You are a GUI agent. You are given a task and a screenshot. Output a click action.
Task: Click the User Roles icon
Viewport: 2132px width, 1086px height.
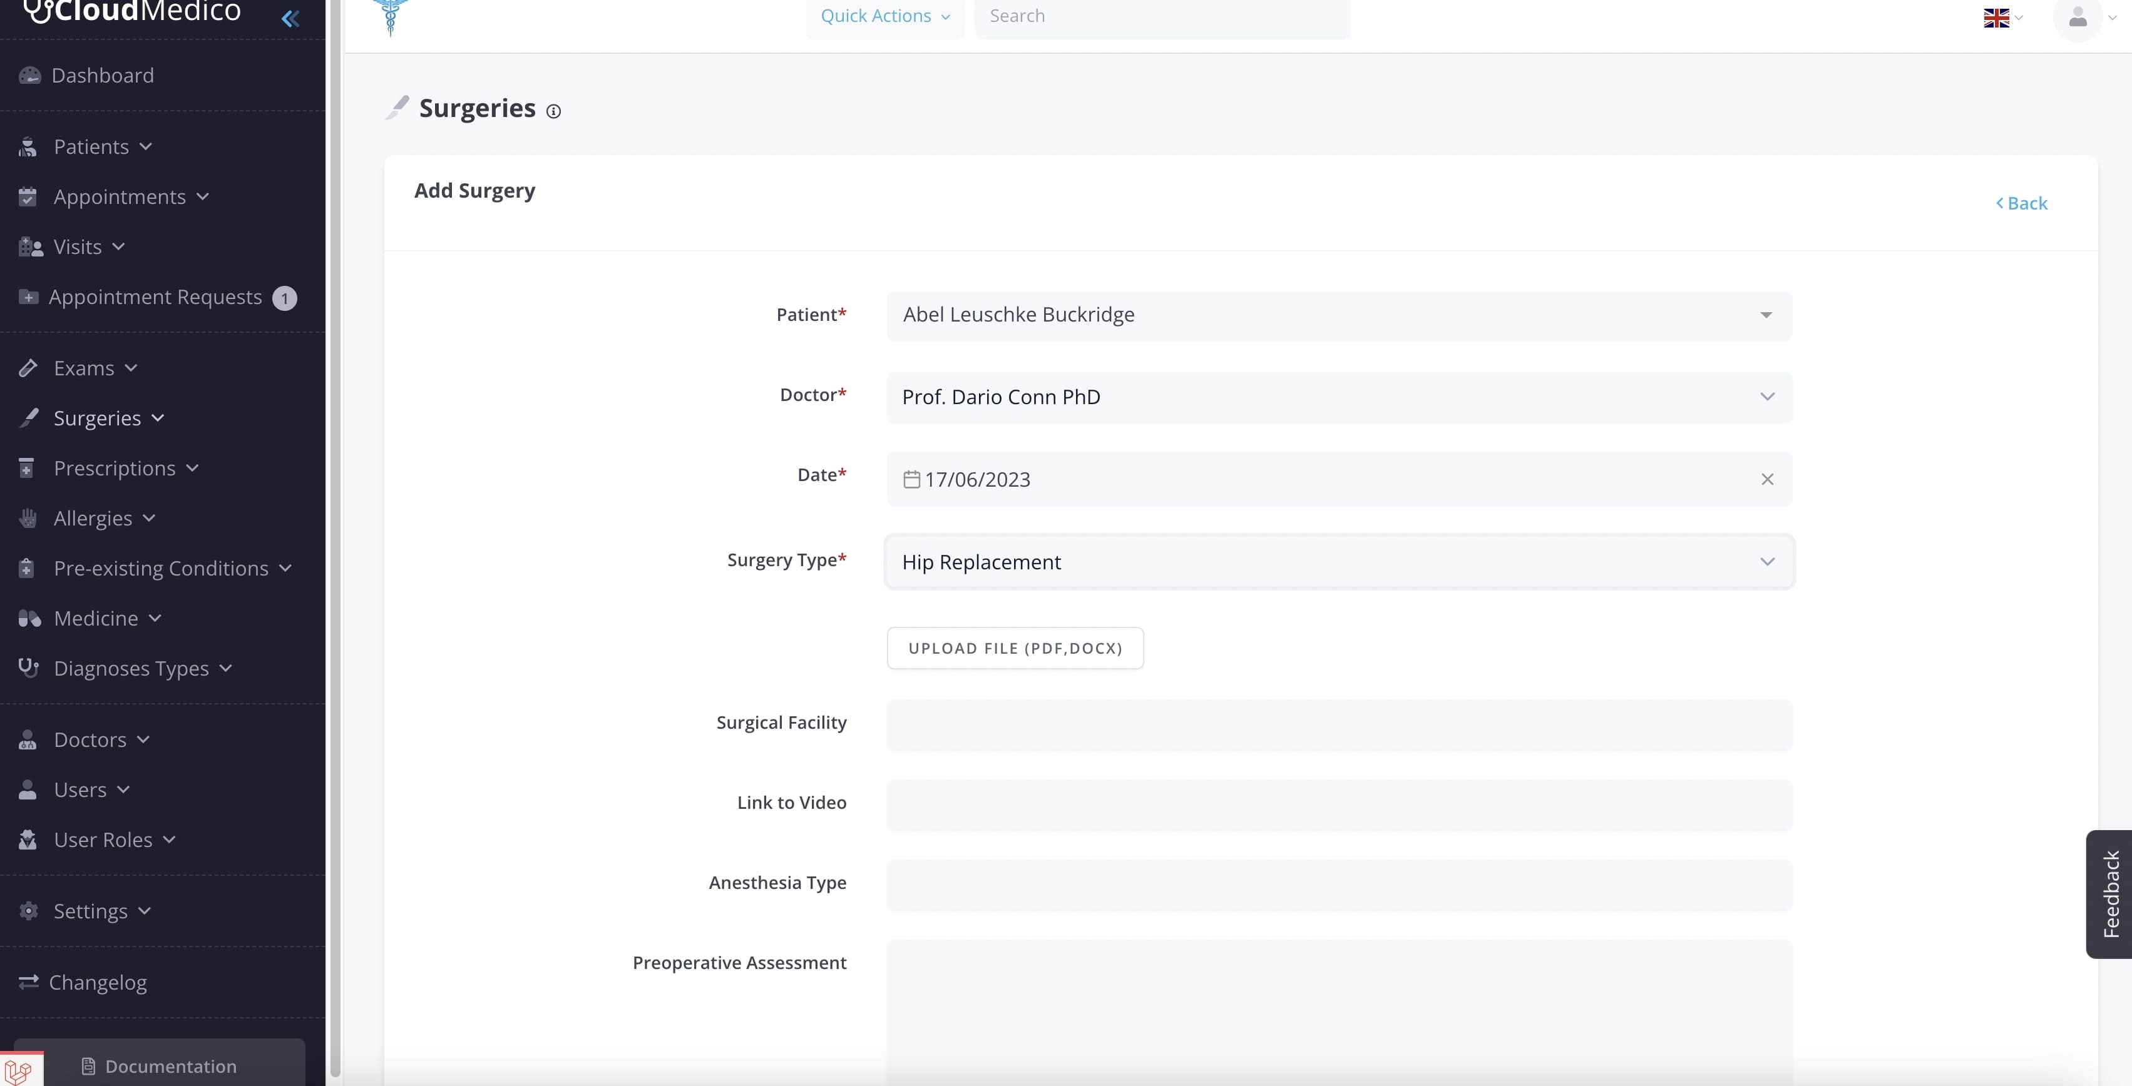[x=28, y=840]
